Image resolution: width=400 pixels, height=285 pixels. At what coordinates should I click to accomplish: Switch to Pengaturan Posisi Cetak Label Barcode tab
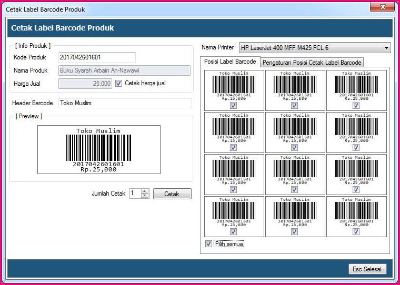click(x=312, y=63)
